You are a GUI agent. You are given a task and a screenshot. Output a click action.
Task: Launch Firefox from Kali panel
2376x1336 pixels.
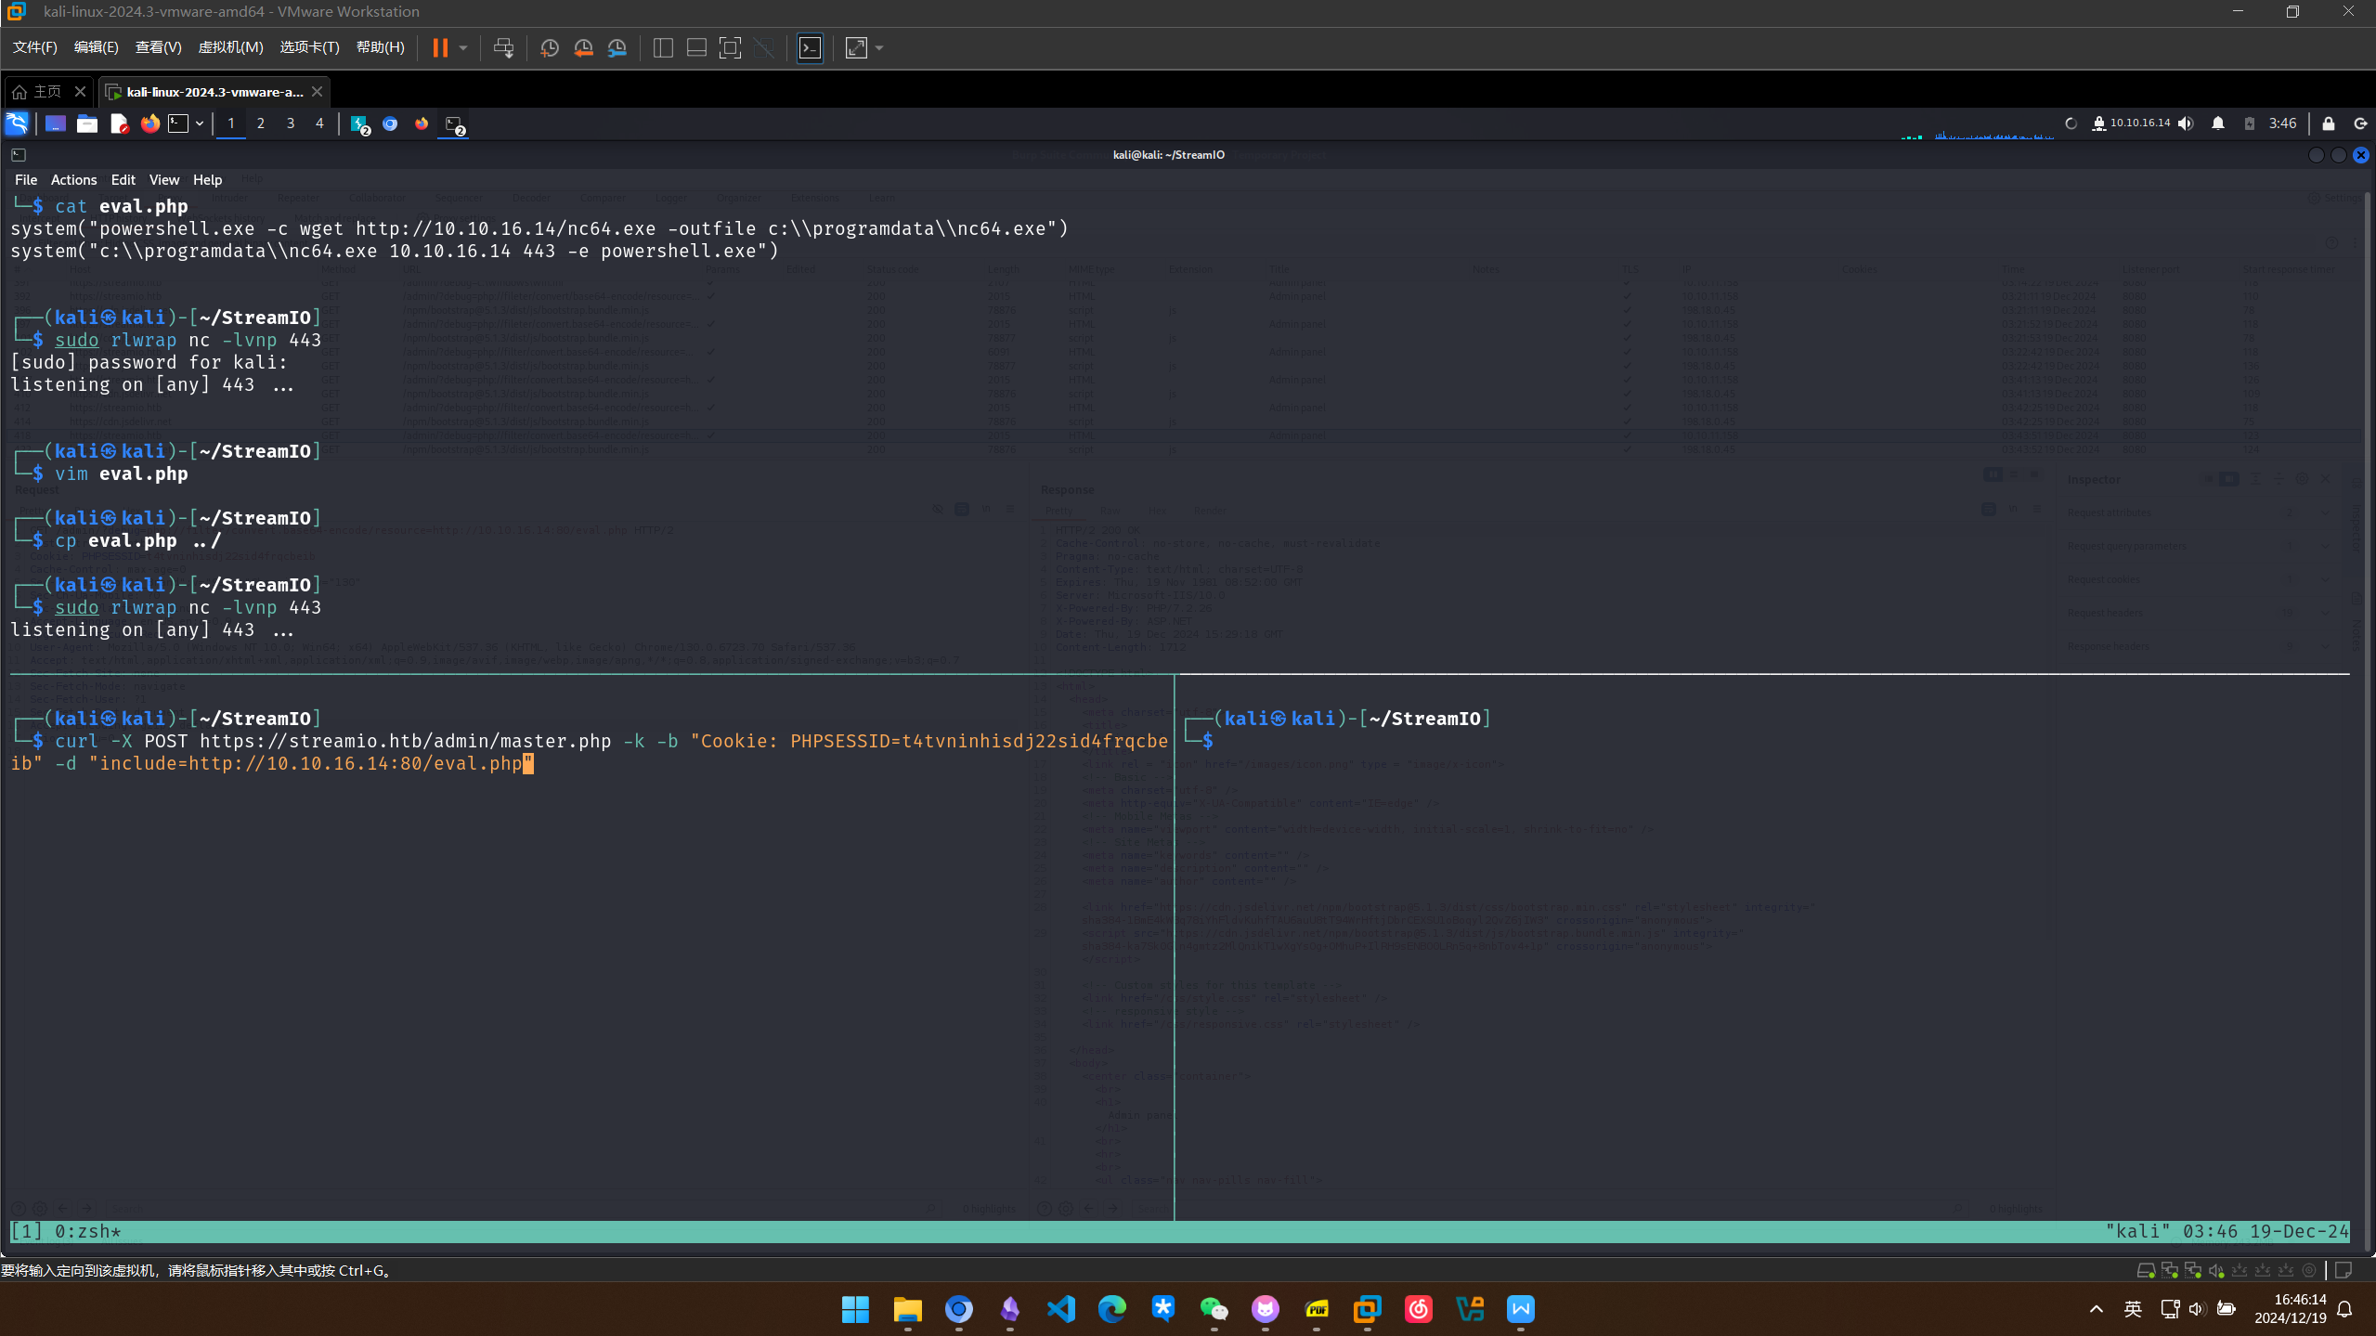pyautogui.click(x=149, y=123)
